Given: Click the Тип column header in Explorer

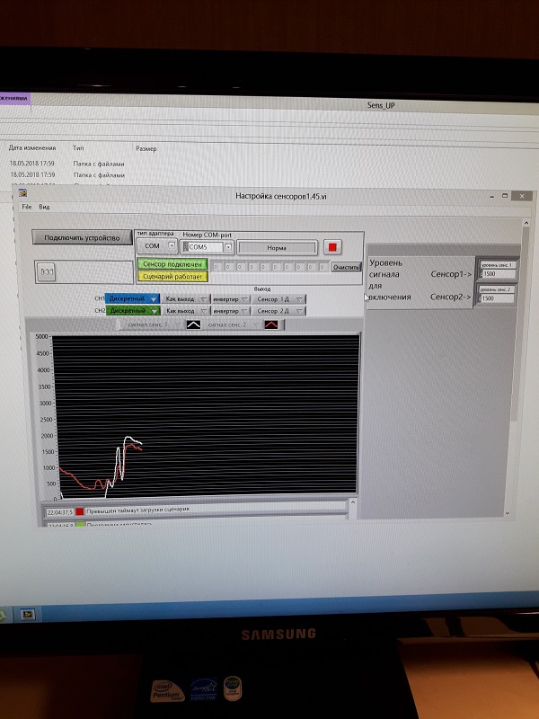Looking at the screenshot, I should 78,148.
